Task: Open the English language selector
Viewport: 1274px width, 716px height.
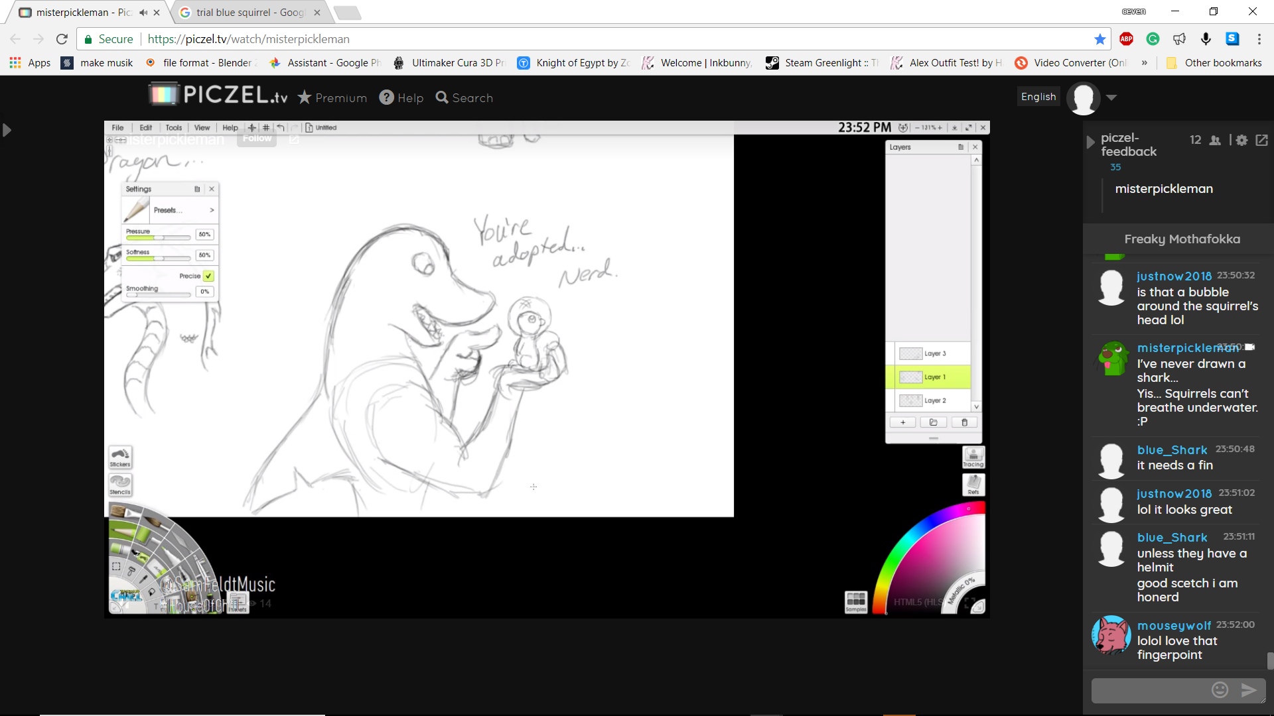Action: pos(1038,97)
